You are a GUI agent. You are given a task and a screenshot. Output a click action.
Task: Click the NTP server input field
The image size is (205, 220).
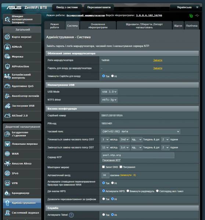click(x=138, y=155)
